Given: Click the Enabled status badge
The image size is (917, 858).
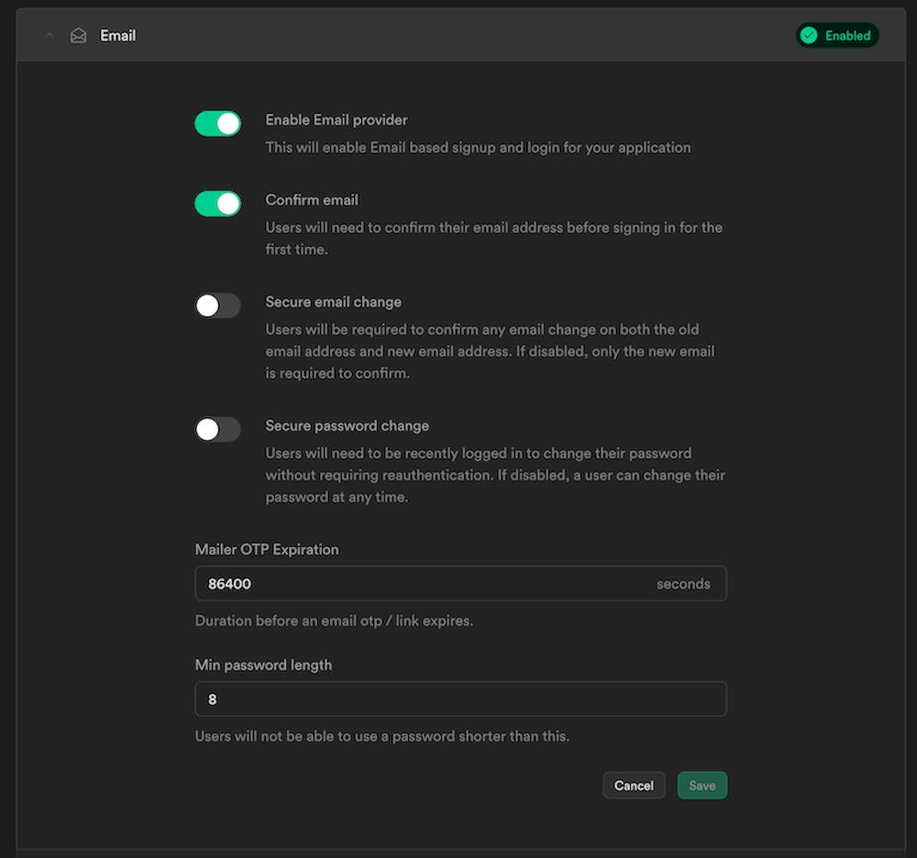Looking at the screenshot, I should (836, 35).
